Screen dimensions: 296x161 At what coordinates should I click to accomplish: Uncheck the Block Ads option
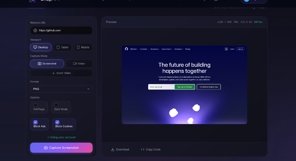pos(35,122)
